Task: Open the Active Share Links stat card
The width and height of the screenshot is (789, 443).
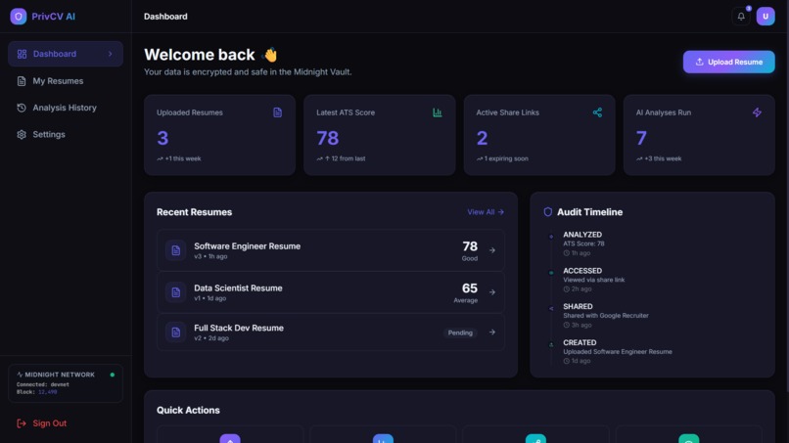Action: [x=539, y=135]
